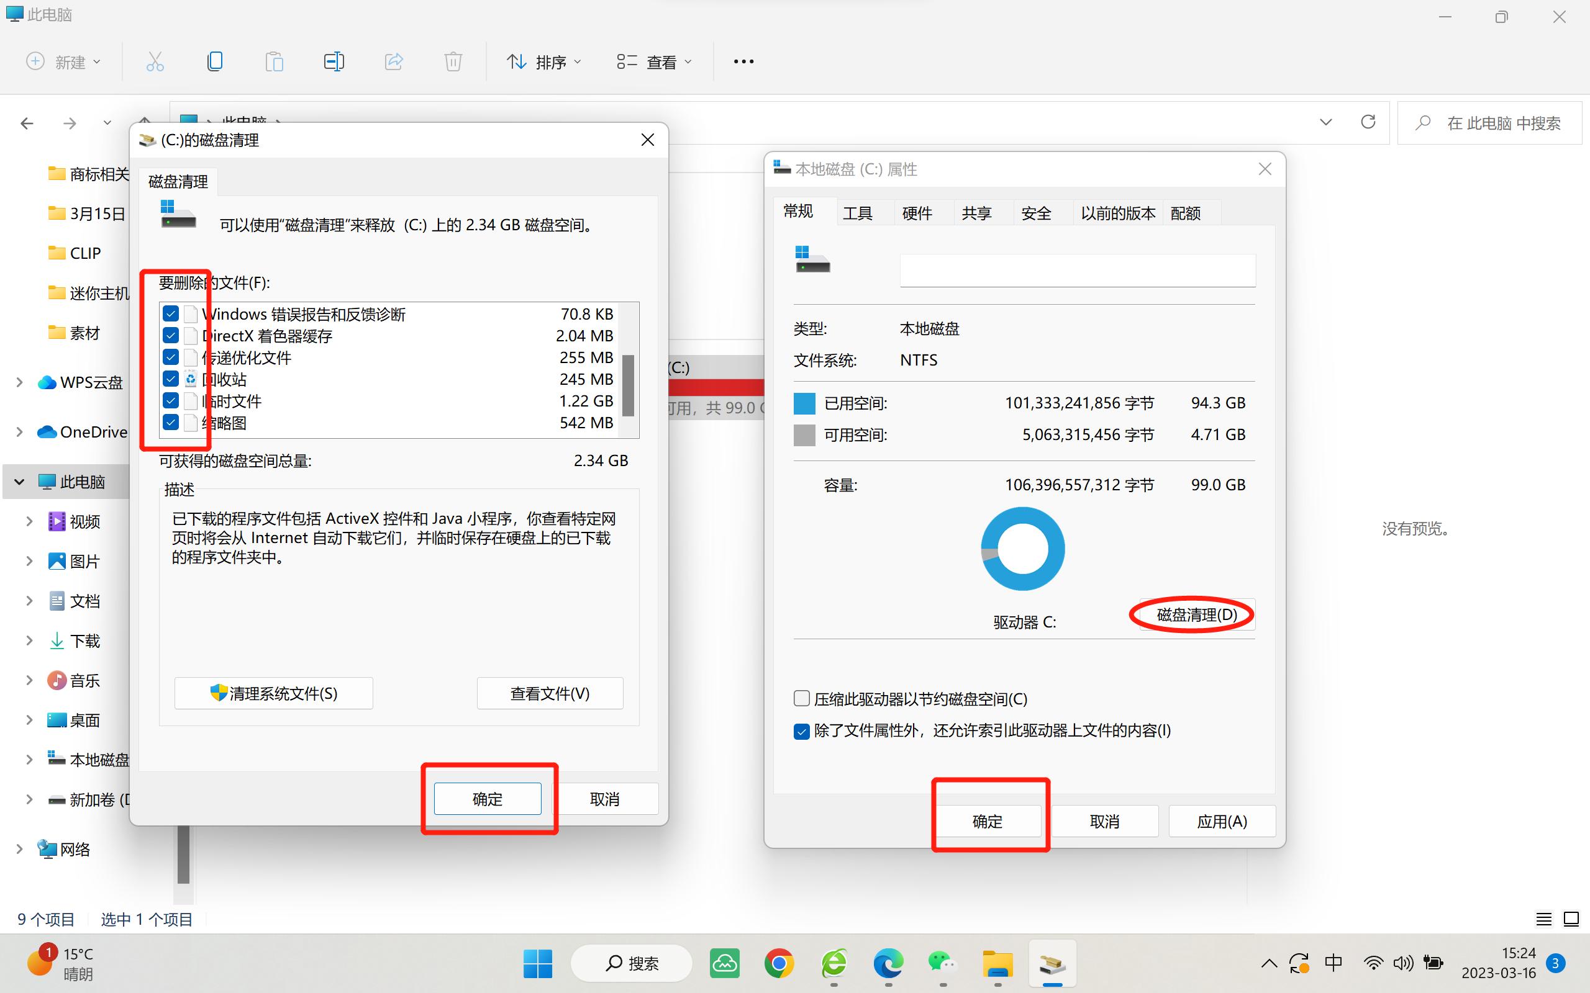Uncheck the 回收站 cleanup option

(171, 379)
